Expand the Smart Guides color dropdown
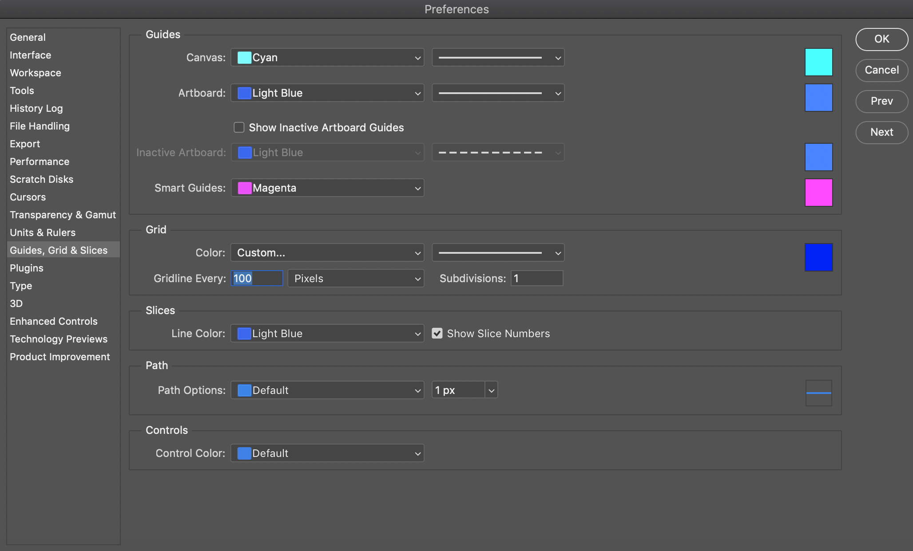Image resolution: width=913 pixels, height=551 pixels. [327, 188]
